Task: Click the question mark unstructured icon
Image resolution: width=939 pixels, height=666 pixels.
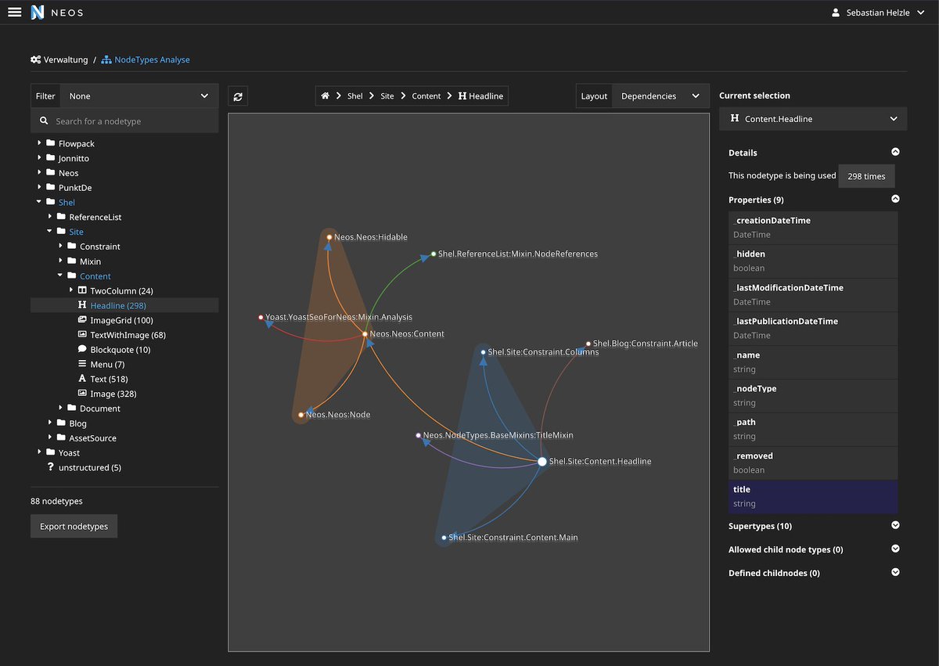Action: (x=51, y=467)
